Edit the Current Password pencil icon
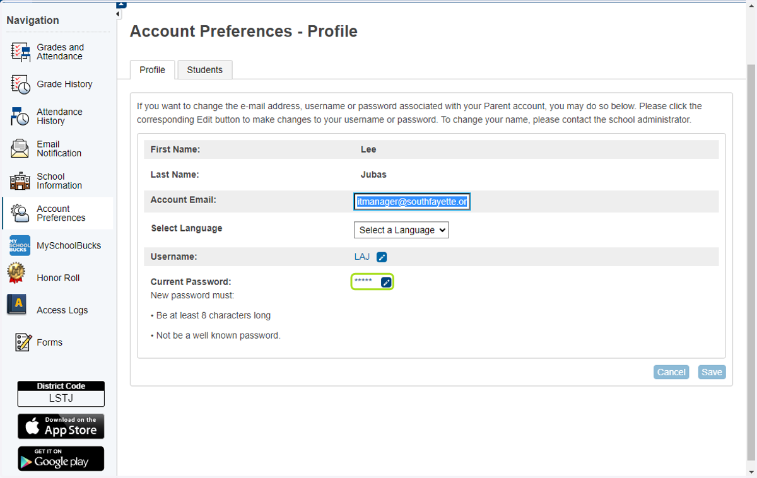Image resolution: width=757 pixels, height=478 pixels. [386, 282]
